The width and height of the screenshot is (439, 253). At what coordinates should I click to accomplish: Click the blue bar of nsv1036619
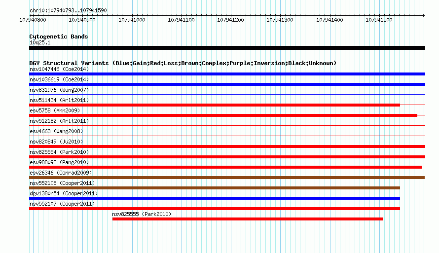pos(227,84)
